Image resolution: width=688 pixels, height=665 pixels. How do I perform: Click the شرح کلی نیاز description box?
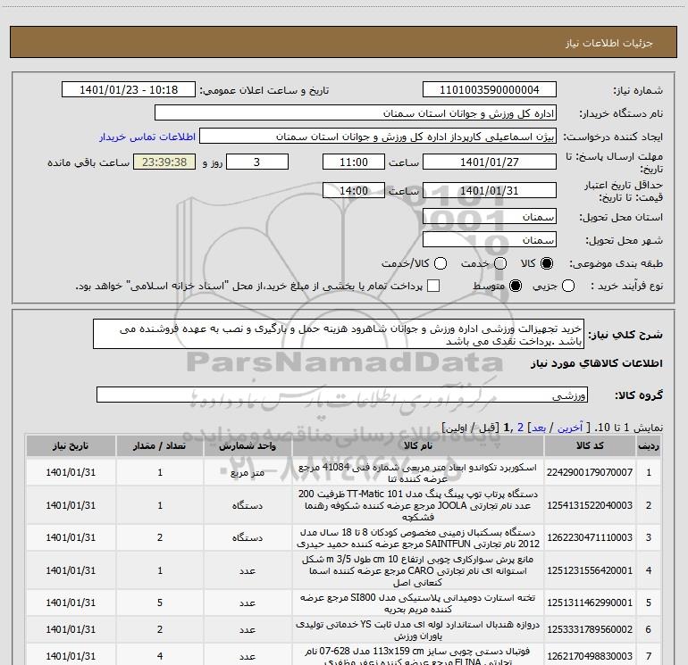pyautogui.click(x=339, y=335)
